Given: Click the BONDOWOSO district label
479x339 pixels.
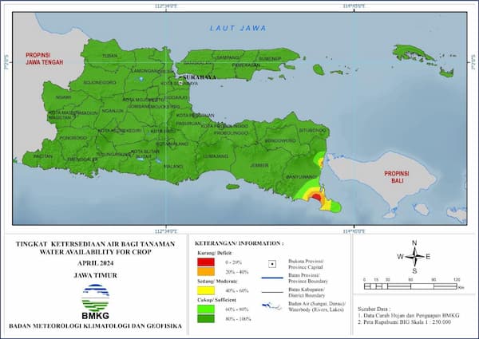Looking at the screenshot, I should coord(280,140).
